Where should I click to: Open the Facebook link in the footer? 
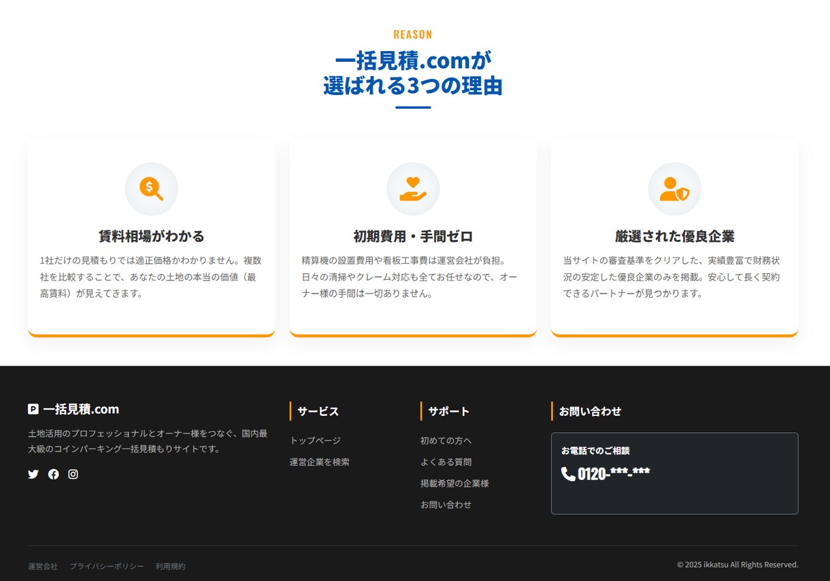[54, 474]
